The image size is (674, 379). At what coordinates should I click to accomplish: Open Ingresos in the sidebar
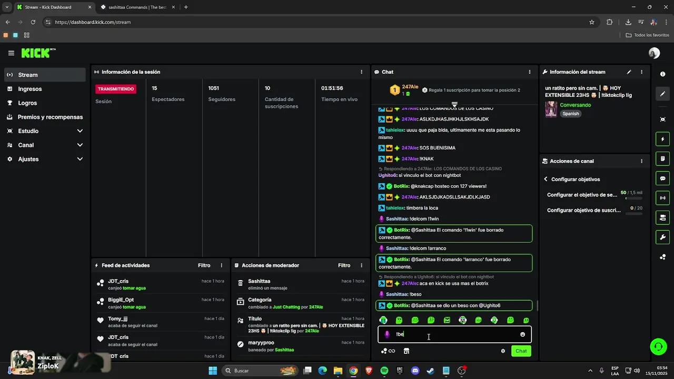(45, 89)
